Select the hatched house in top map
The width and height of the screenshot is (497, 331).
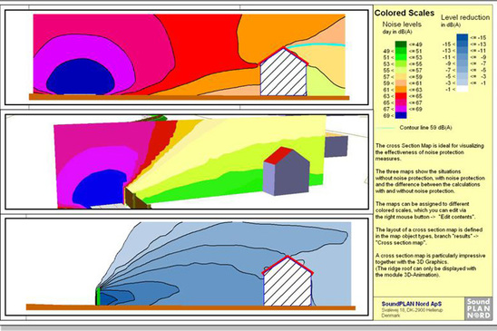(283, 73)
